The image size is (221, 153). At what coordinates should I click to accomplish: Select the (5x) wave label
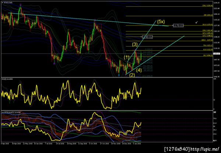[x=161, y=22]
